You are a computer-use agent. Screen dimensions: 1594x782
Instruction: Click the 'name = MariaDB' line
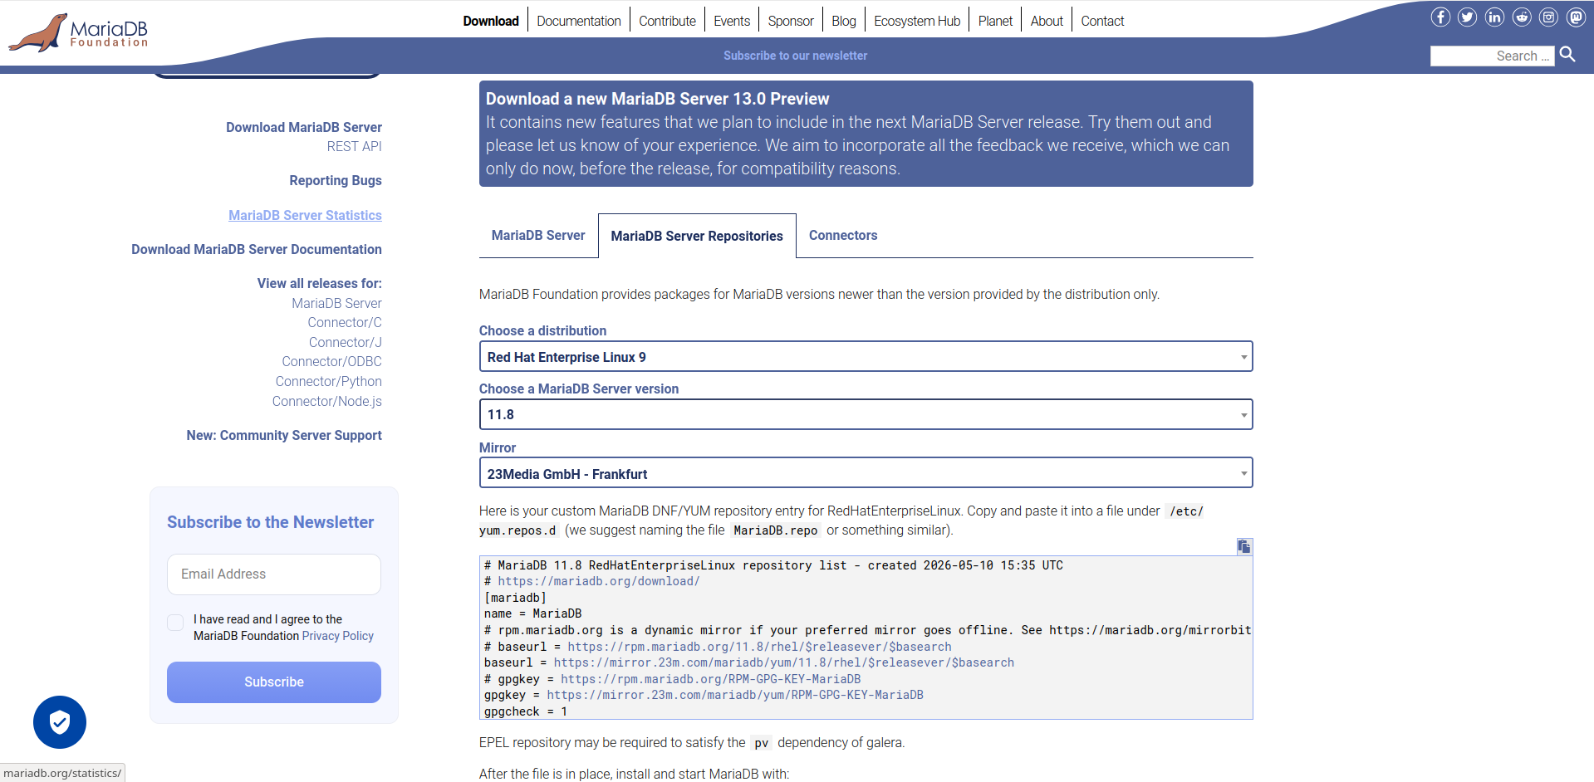(532, 613)
